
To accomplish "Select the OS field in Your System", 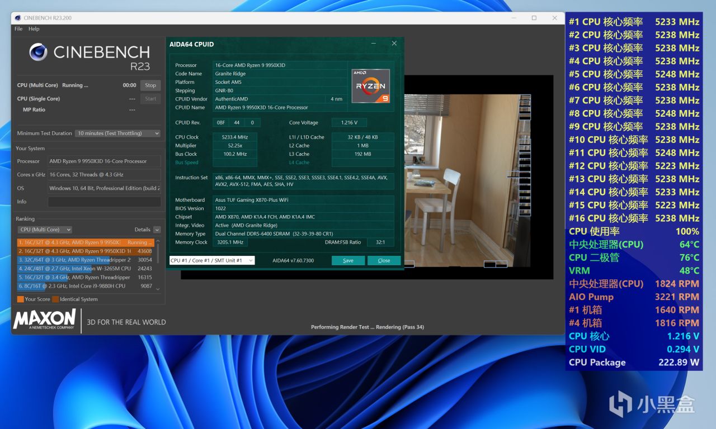I will [104, 188].
